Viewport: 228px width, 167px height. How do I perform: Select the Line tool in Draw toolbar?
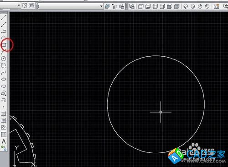pyautogui.click(x=4, y=17)
